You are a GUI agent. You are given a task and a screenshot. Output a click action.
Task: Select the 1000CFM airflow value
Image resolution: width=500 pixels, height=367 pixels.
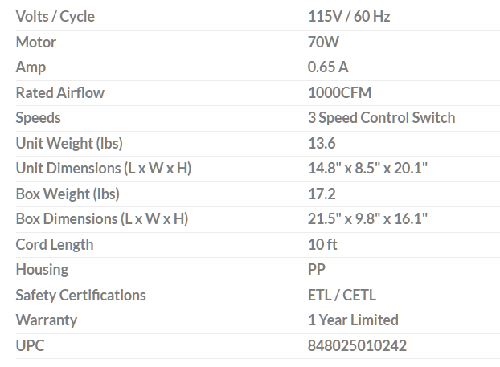click(x=340, y=92)
